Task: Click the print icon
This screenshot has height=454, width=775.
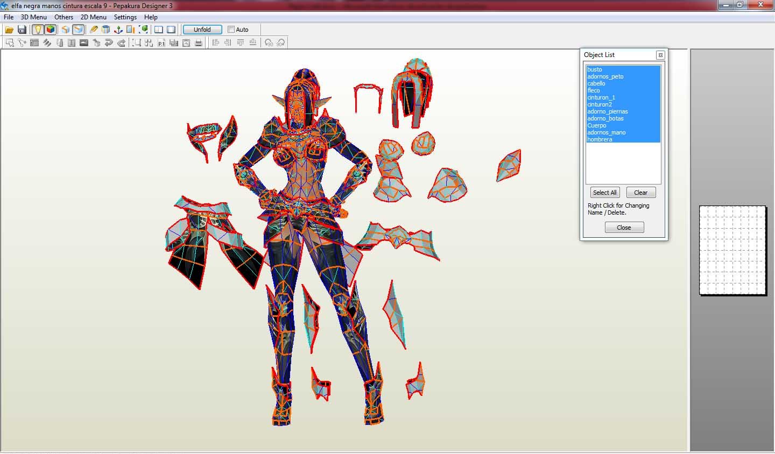Action: click(199, 42)
